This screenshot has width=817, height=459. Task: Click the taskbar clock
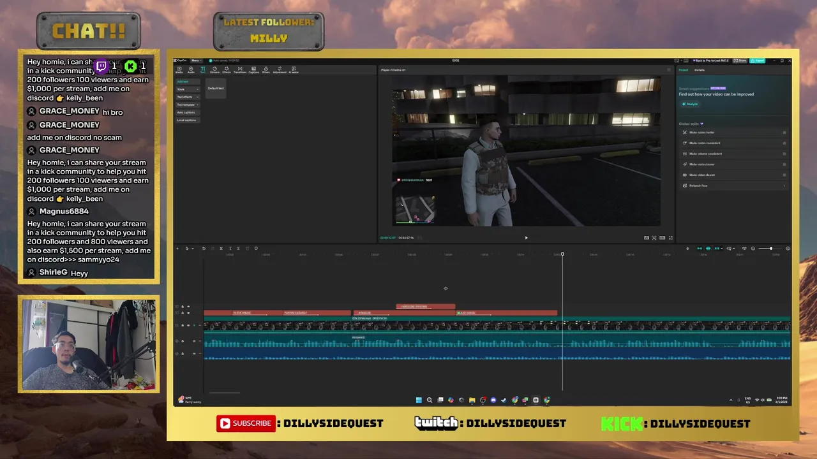783,400
